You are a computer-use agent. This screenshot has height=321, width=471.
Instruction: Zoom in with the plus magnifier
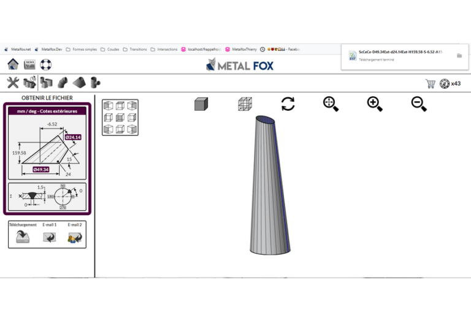point(375,104)
